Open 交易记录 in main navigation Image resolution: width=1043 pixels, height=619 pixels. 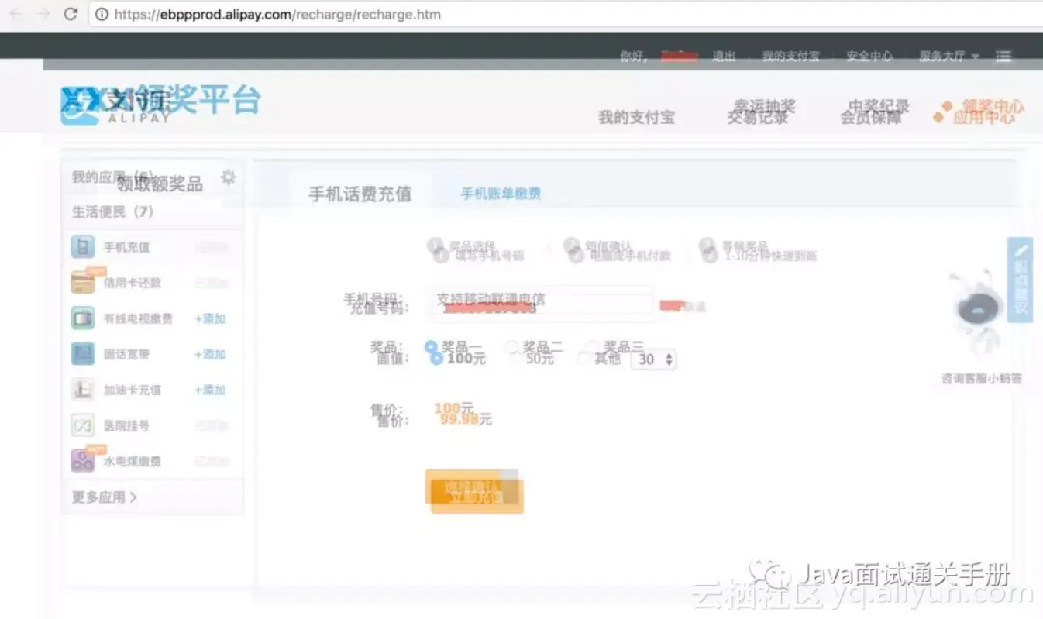pos(758,118)
